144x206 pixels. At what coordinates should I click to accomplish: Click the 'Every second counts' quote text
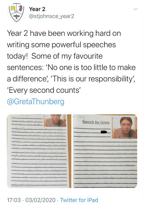click(44, 90)
